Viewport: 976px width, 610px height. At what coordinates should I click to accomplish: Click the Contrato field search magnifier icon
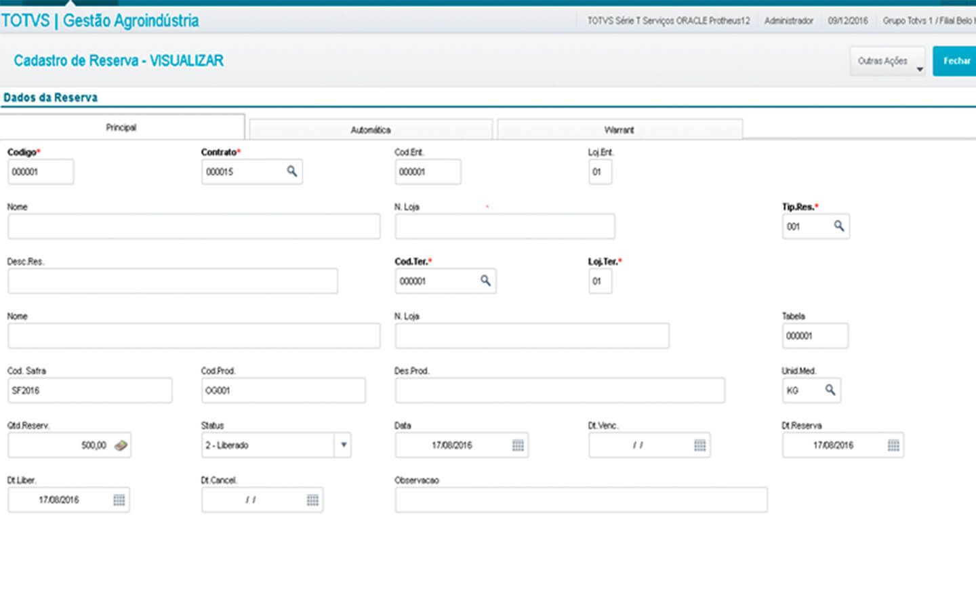point(291,171)
